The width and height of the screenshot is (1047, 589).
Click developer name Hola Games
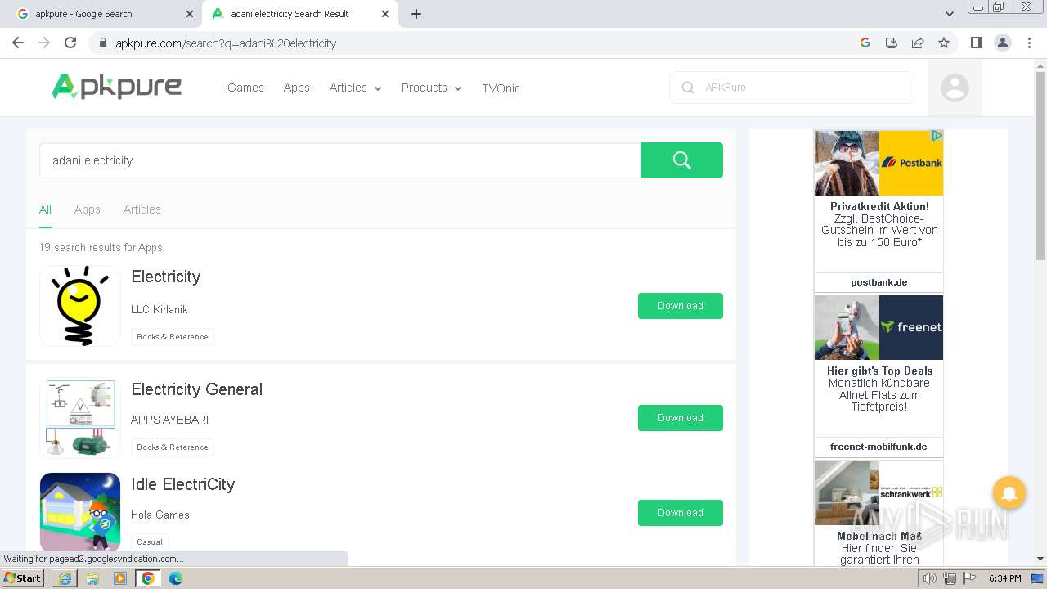click(x=160, y=515)
